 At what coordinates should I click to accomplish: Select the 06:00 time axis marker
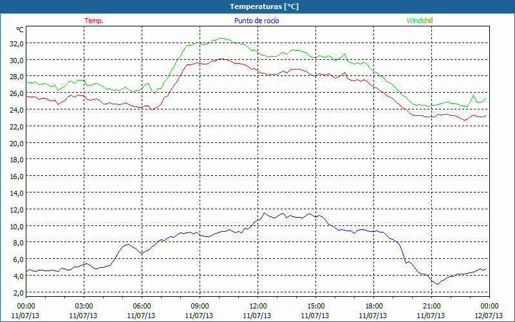click(142, 306)
